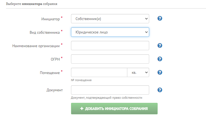Image resolution: width=206 pixels, height=116 pixels.
Task: Click the Наименование организации label
Action: coord(36,46)
